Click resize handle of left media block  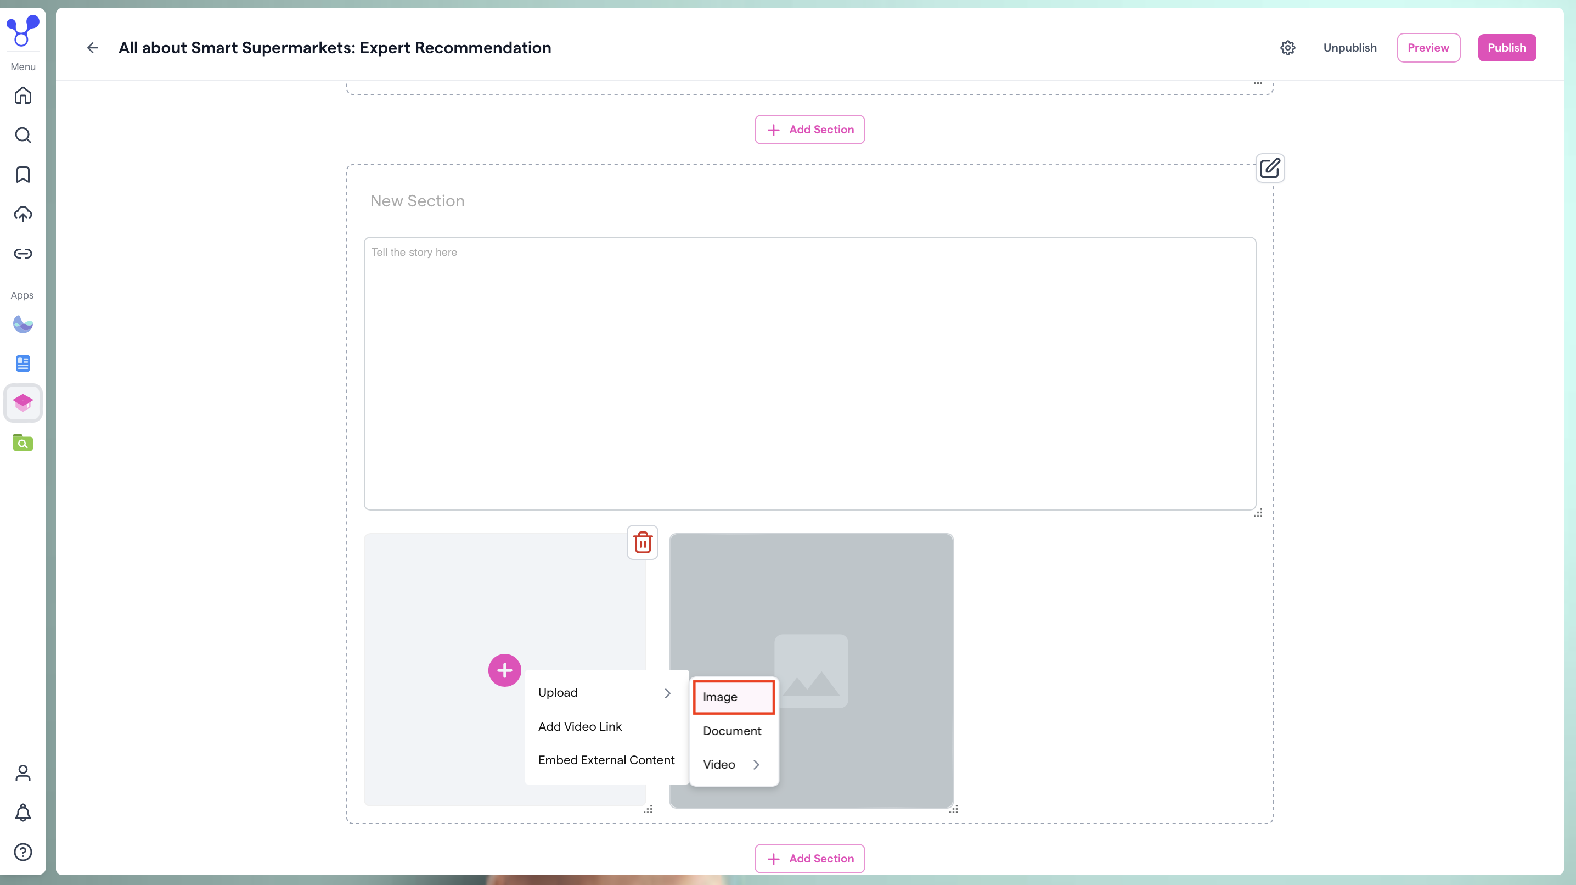click(x=648, y=809)
